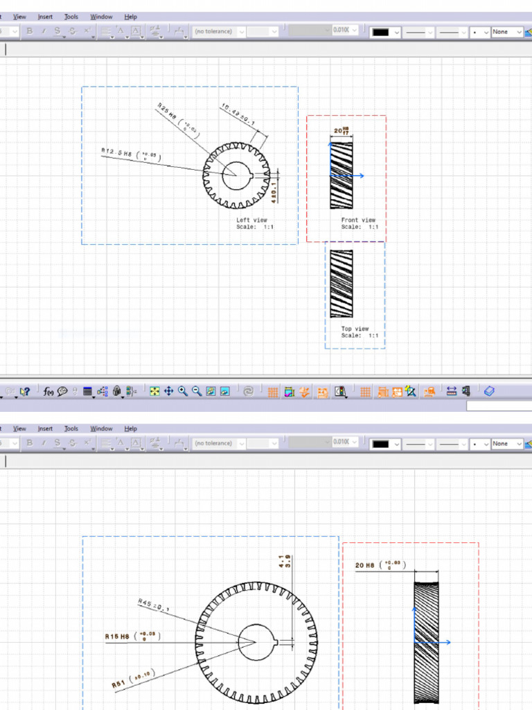Viewport: 532px width, 710px height.
Task: Click the Zoom In magnifier
Action: click(183, 391)
